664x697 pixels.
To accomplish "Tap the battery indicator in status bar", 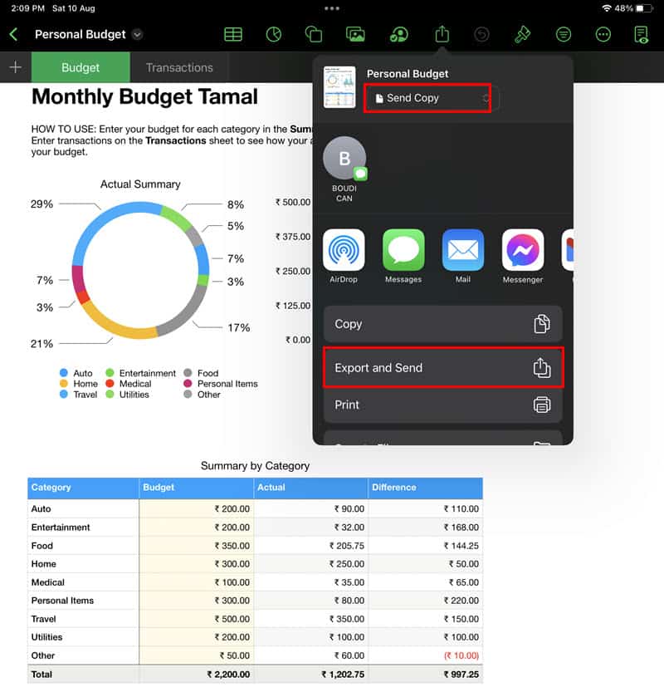I will pyautogui.click(x=643, y=8).
